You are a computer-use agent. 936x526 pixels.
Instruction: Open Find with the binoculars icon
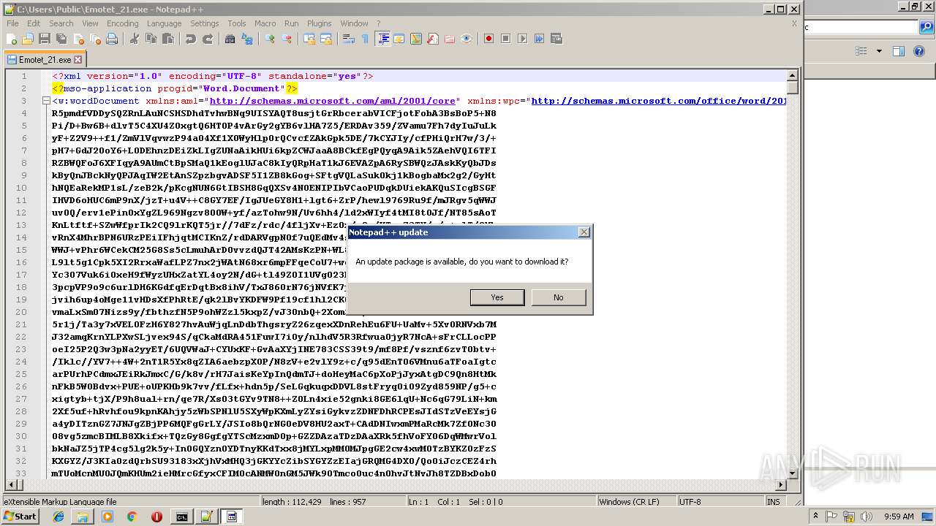230,39
